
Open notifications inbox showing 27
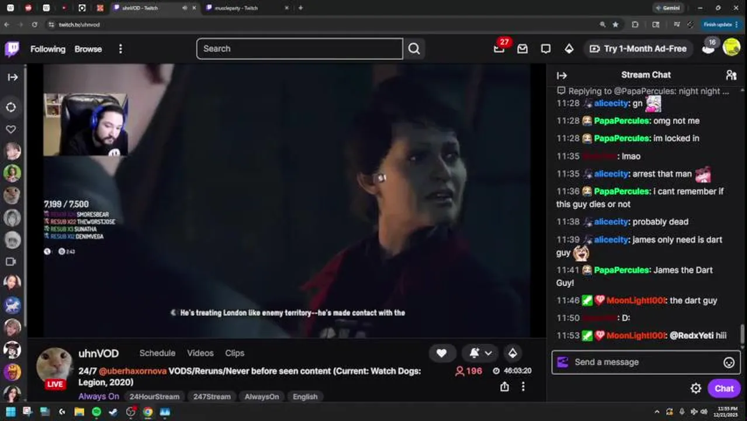point(499,49)
